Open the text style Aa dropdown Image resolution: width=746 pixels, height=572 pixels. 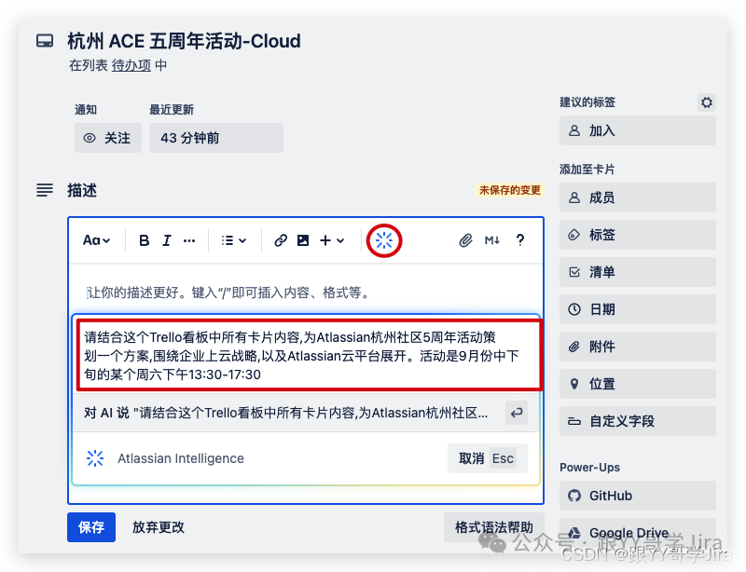pyautogui.click(x=97, y=240)
